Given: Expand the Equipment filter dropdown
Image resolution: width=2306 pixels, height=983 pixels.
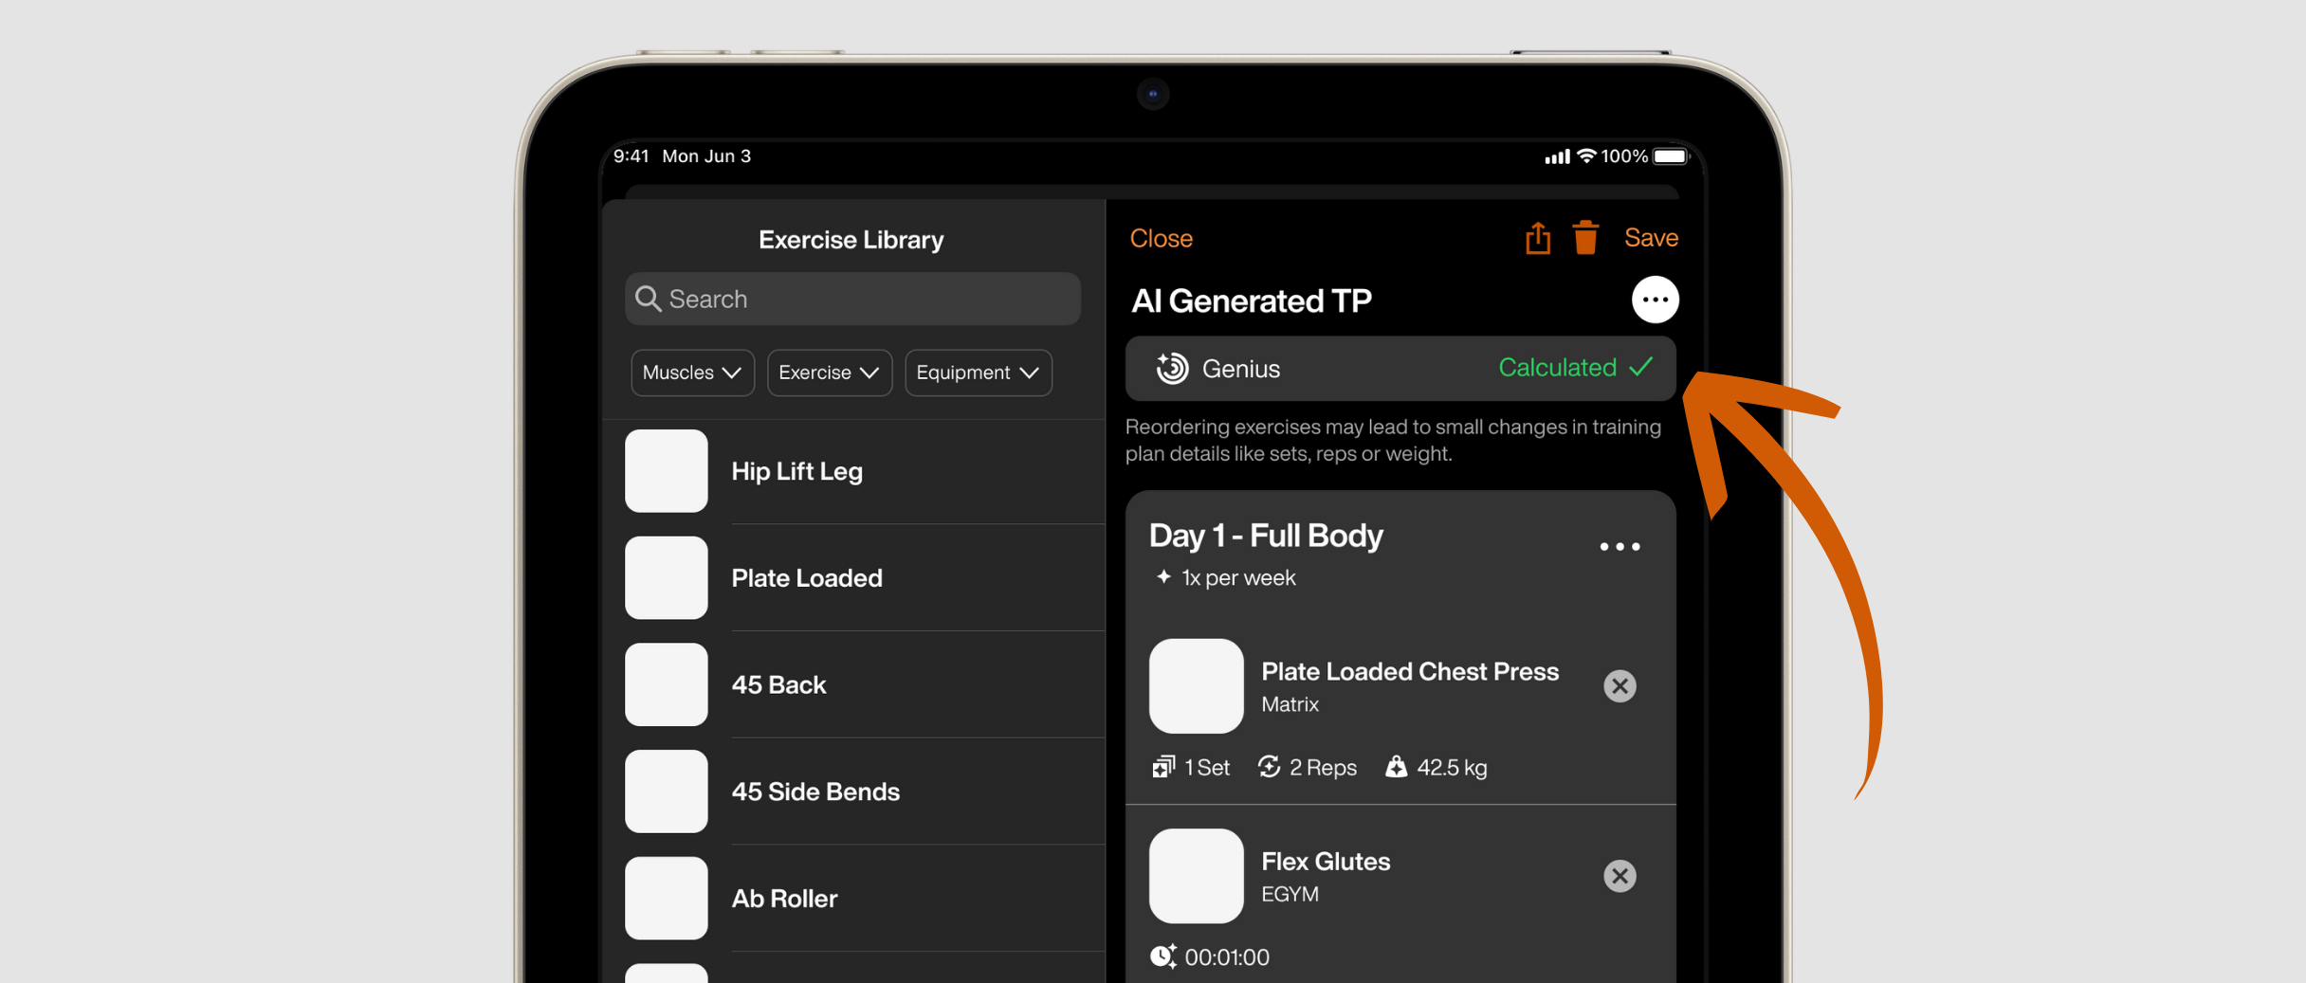Looking at the screenshot, I should tap(978, 373).
